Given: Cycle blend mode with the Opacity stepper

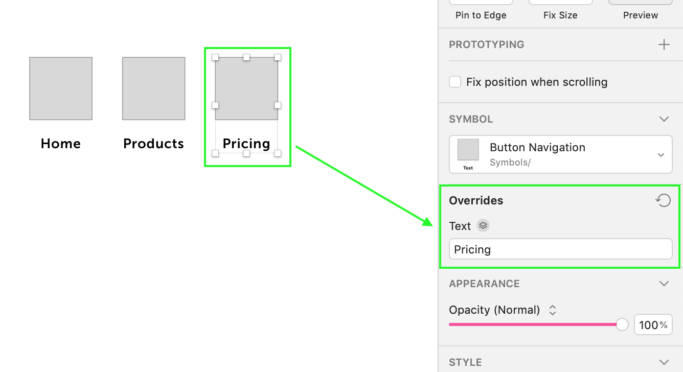Looking at the screenshot, I should coord(552,310).
